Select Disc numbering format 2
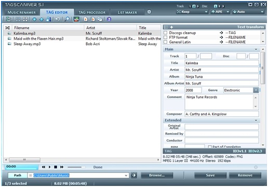The image size is (268, 187). click(x=219, y=6)
